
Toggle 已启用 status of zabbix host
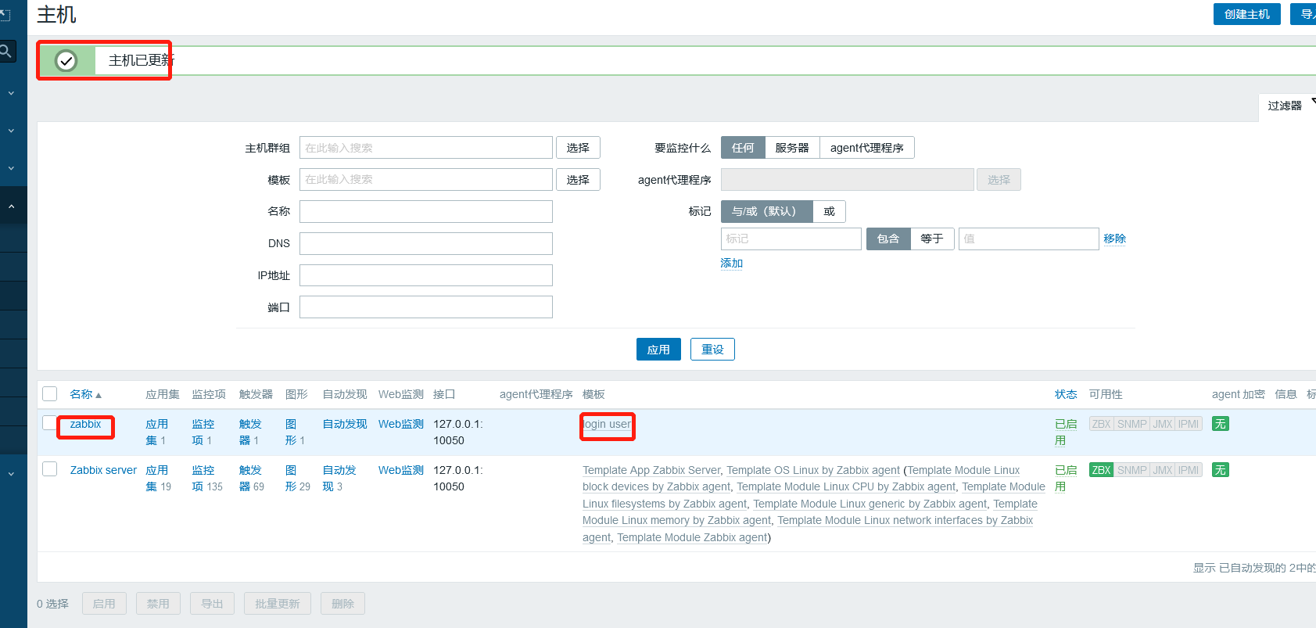point(1065,432)
